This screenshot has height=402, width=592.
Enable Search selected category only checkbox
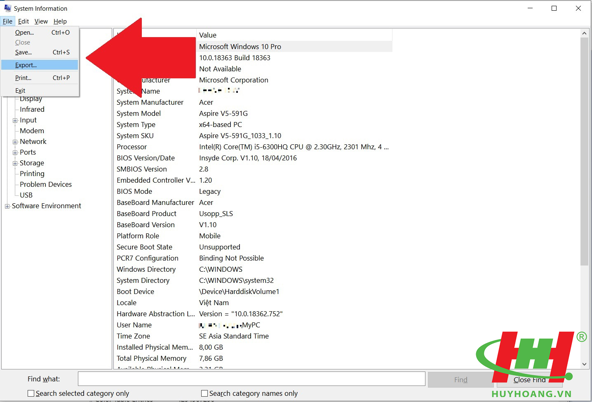tap(31, 393)
